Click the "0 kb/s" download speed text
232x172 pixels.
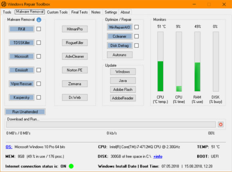tap(112, 133)
